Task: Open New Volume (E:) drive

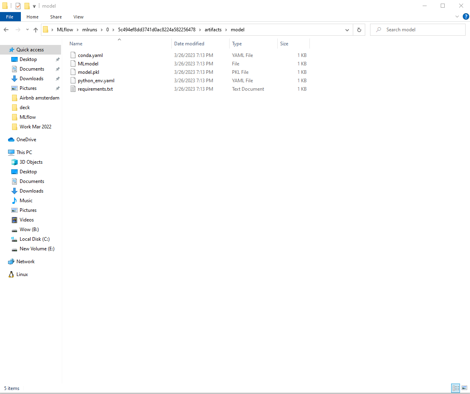Action: click(37, 249)
